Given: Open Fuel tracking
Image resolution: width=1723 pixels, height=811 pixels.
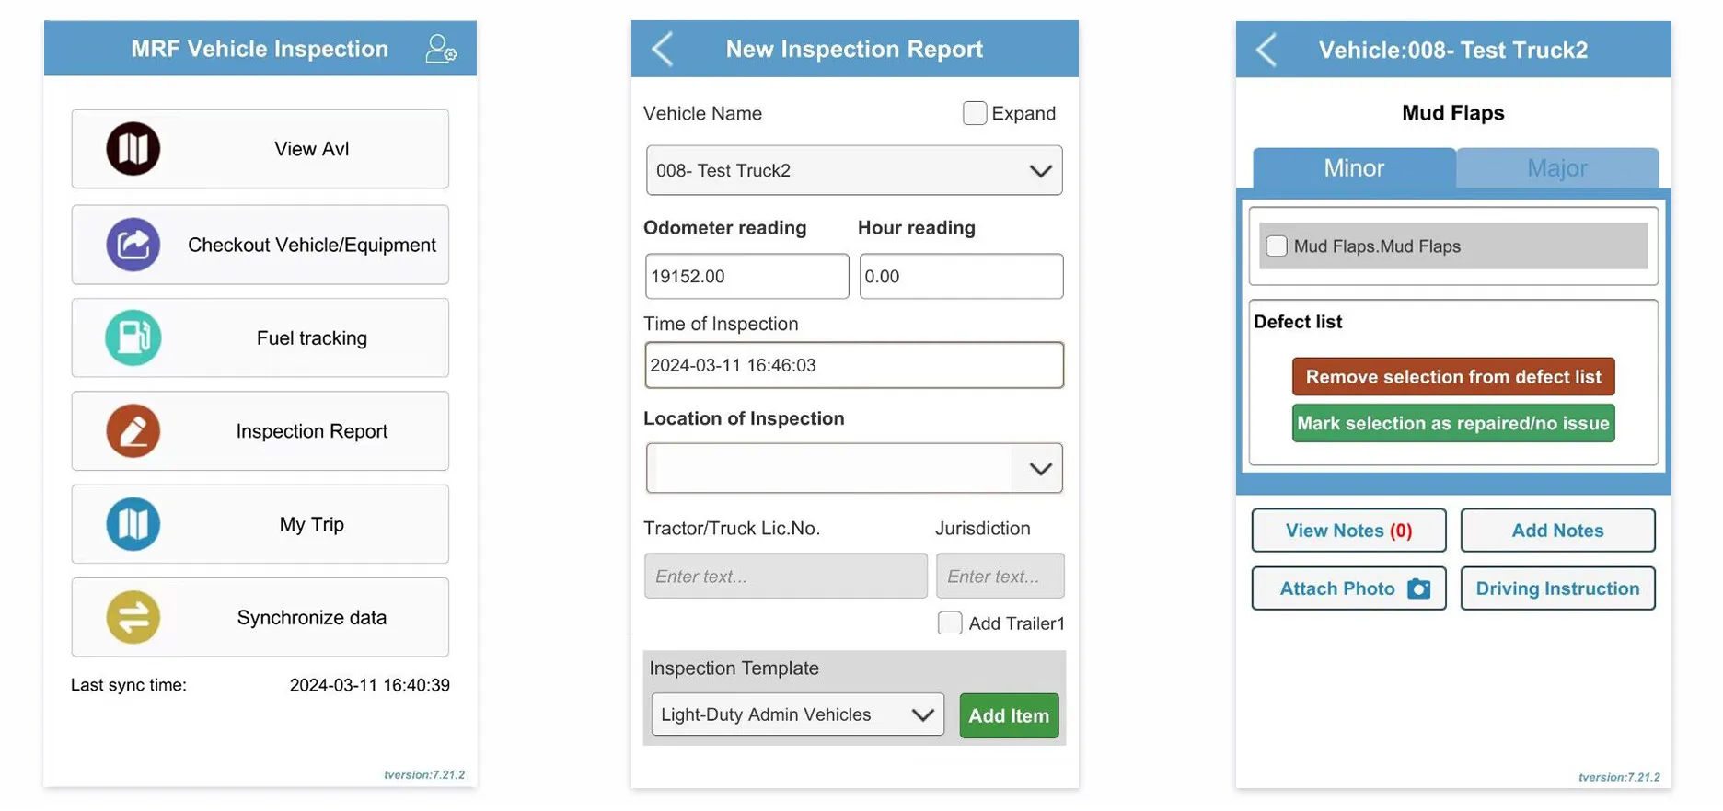Looking at the screenshot, I should coord(260,337).
